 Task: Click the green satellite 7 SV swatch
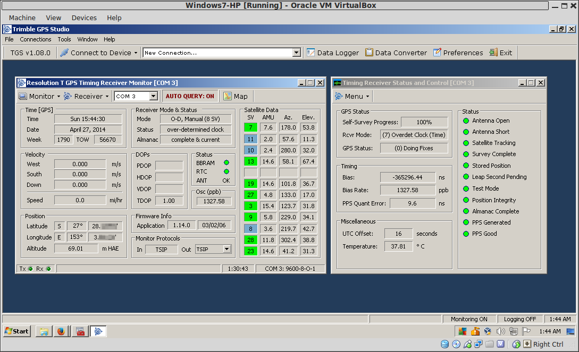pos(250,127)
